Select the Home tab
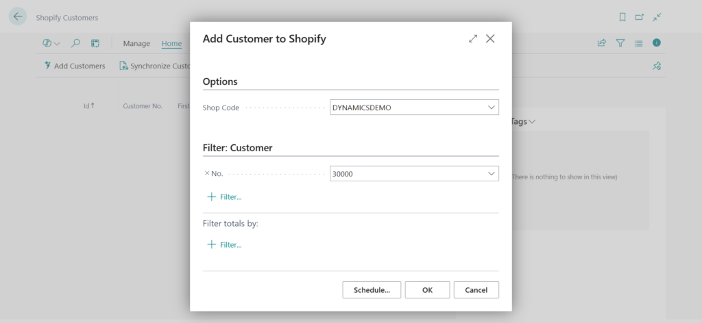The height and width of the screenshot is (323, 702). [x=171, y=43]
